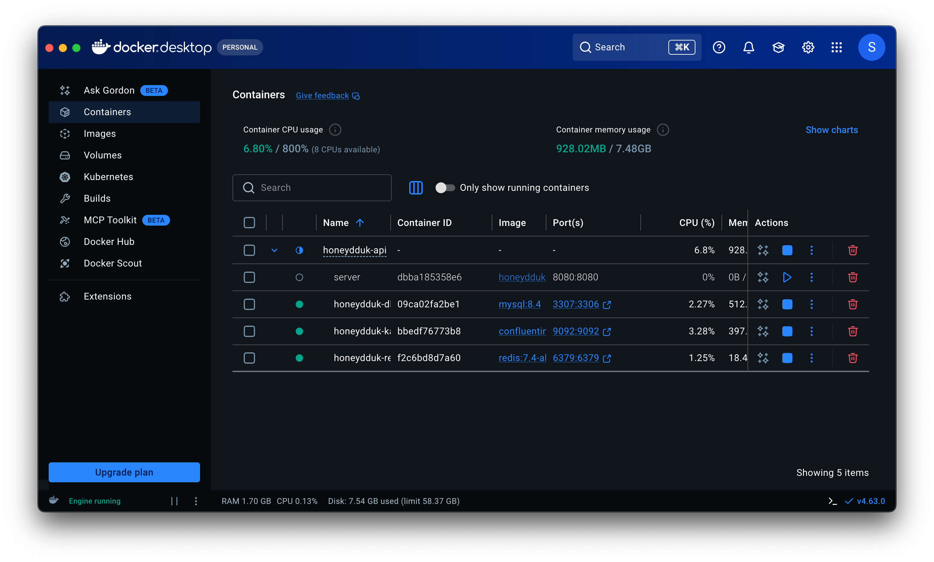Open the Learning center graduation cap icon

coord(778,47)
